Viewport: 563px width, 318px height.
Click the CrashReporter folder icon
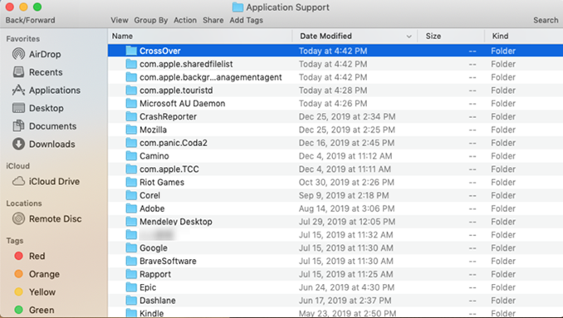(131, 116)
